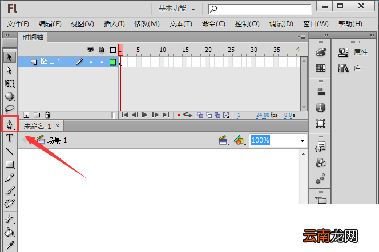379x252 pixels.
Task: Open the 基本功能 workspace dropdown
Action: [x=176, y=9]
